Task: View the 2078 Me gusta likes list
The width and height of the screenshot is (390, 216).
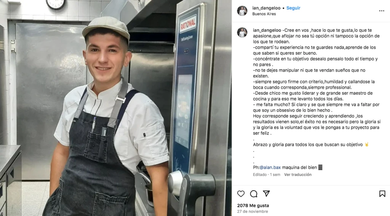Action: click(253, 206)
